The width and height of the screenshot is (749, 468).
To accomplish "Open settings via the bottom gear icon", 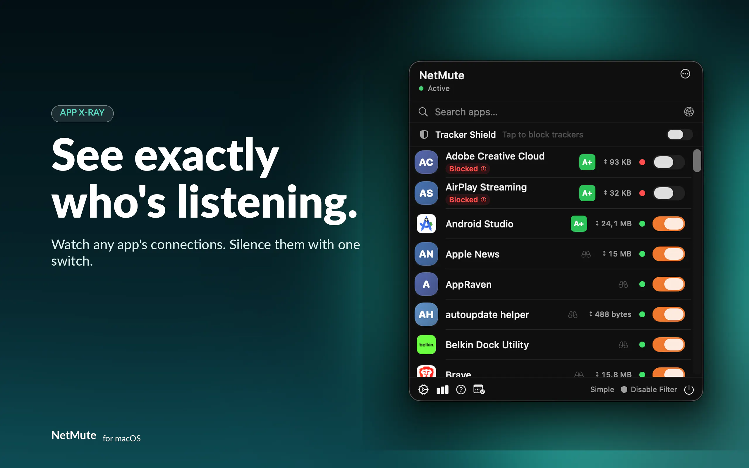I will tap(423, 389).
